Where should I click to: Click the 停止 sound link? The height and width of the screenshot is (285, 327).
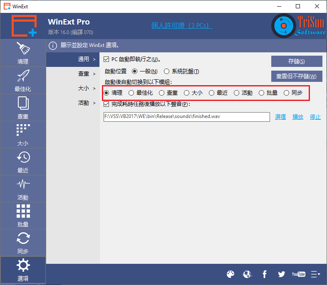[x=315, y=117]
